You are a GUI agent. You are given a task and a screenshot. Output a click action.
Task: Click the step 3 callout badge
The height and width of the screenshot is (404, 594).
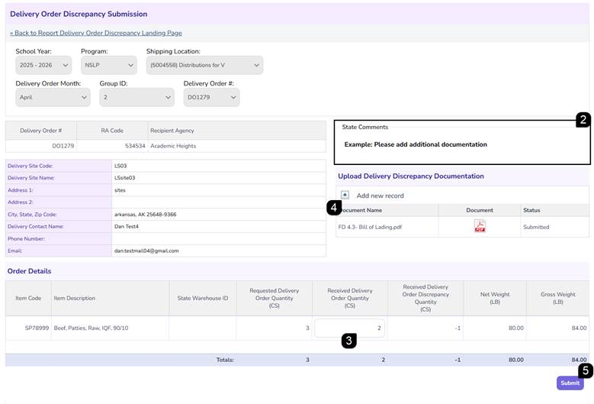coord(349,341)
